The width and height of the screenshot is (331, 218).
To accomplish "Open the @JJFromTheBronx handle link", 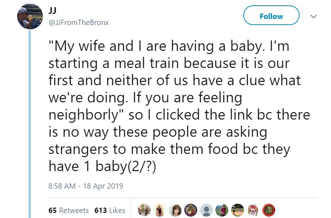I will pos(78,23).
